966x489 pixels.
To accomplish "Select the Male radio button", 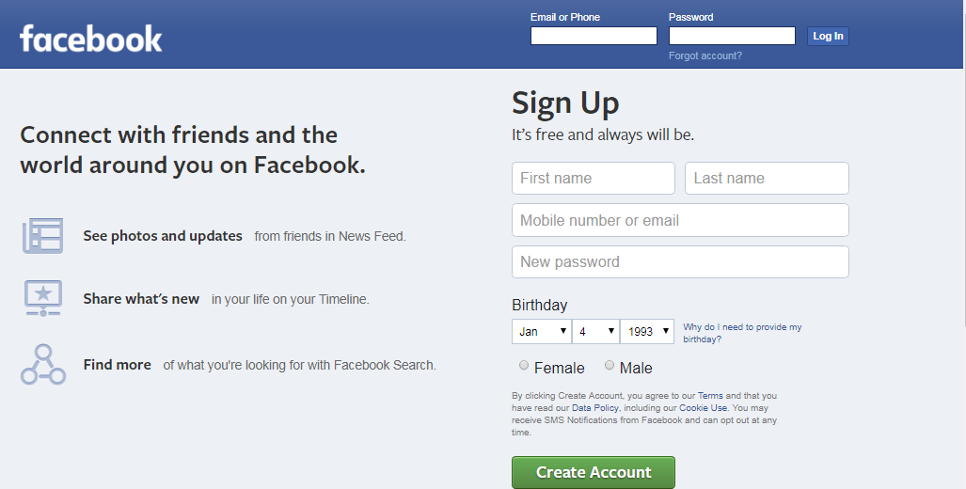I will click(x=610, y=366).
